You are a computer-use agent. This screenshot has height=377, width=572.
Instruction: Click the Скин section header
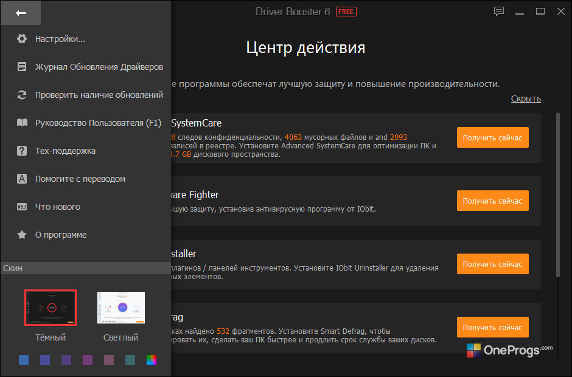(86, 268)
